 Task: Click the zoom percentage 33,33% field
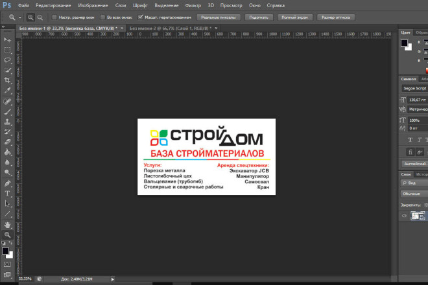pyautogui.click(x=25, y=279)
